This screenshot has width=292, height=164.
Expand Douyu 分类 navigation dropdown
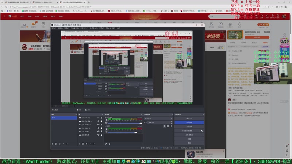click(37, 16)
